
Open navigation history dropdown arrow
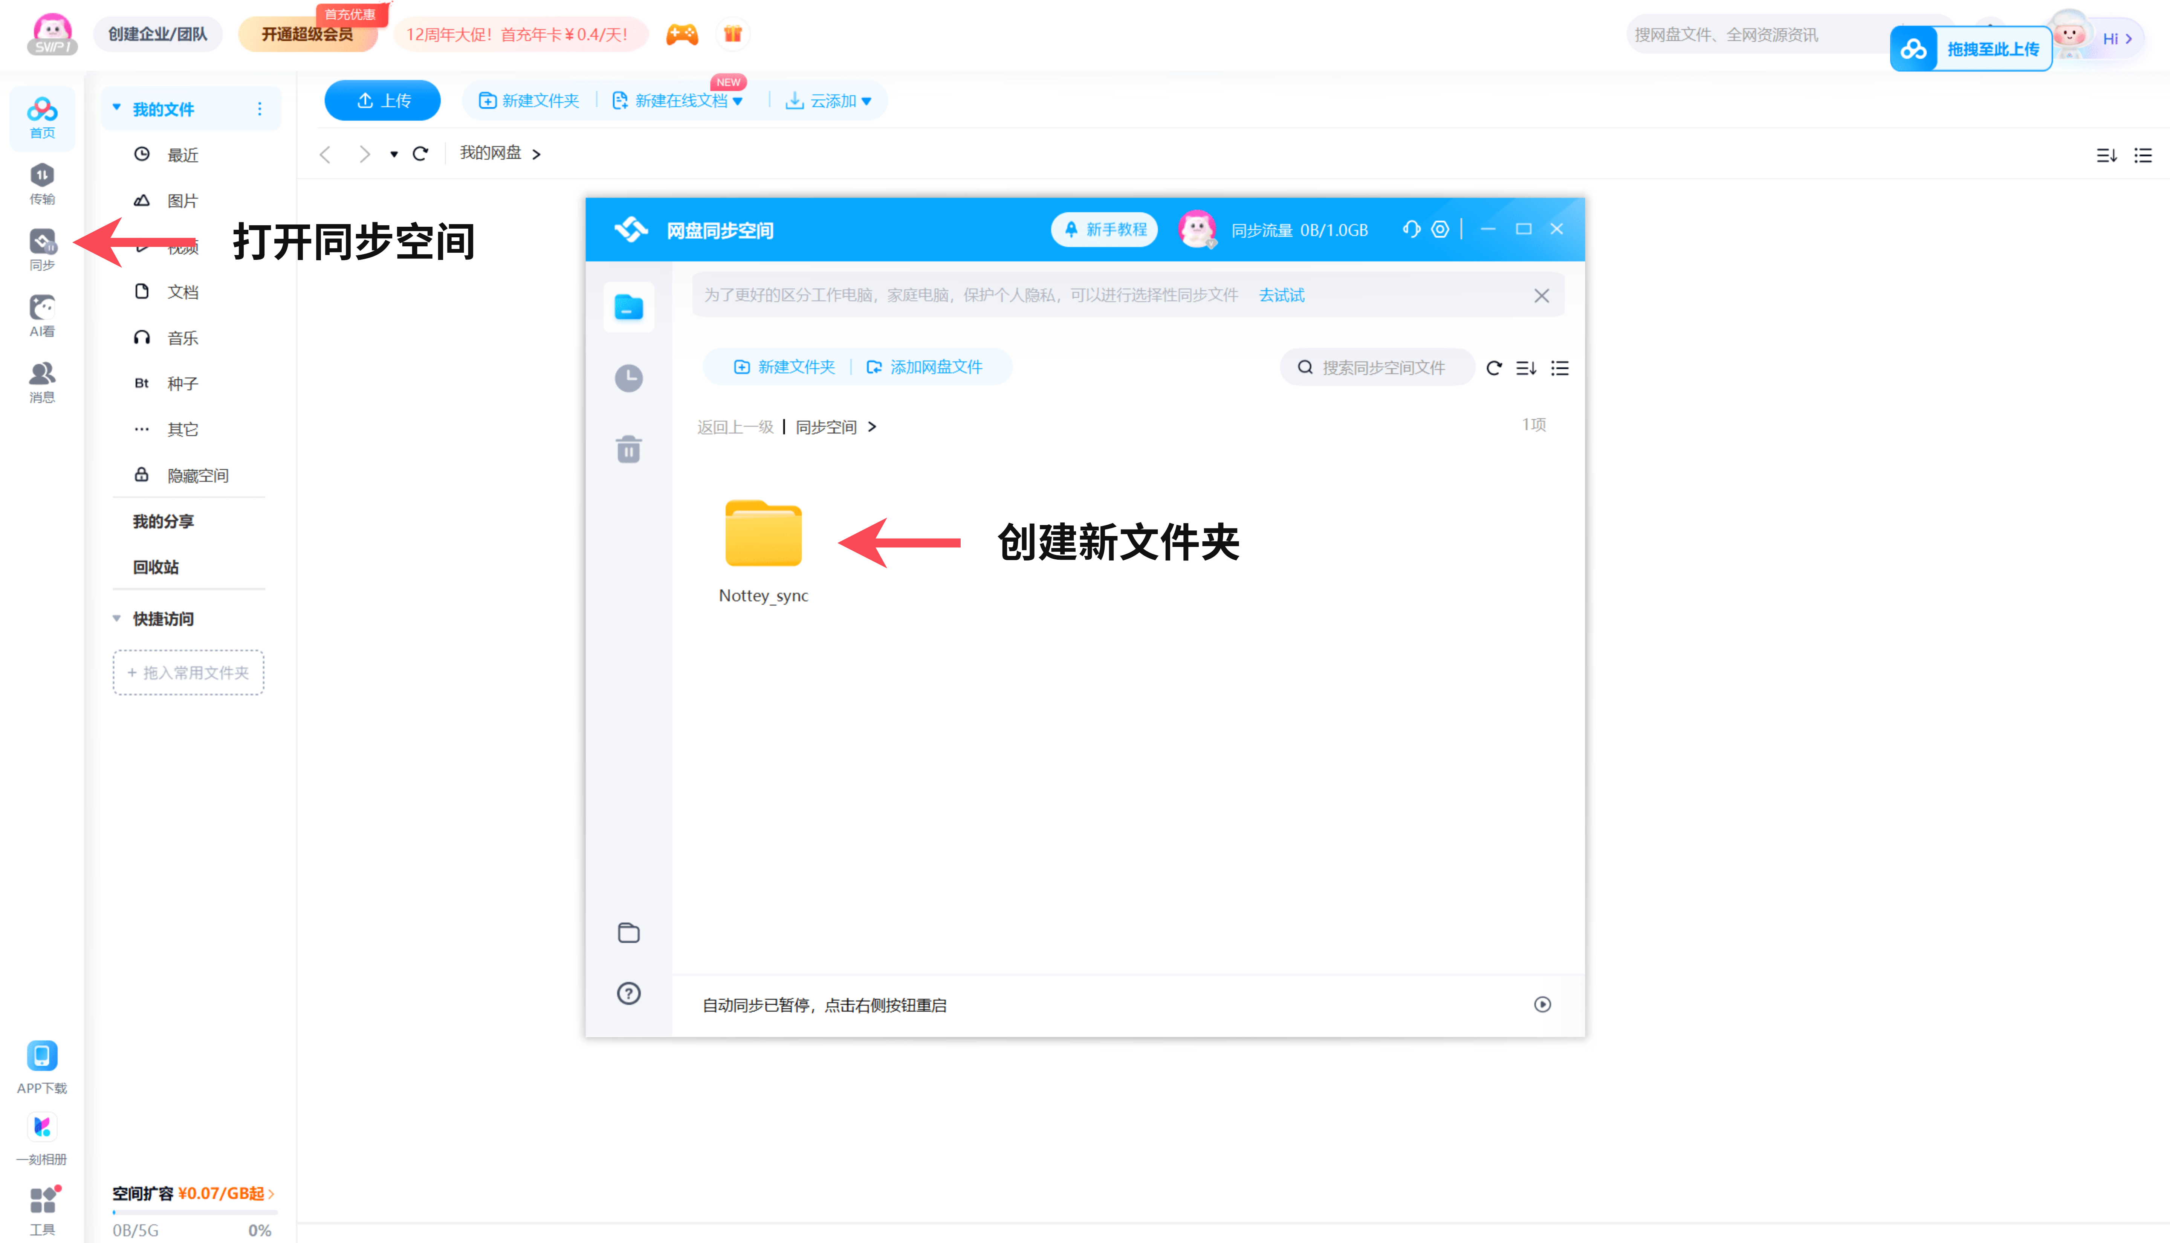(x=394, y=154)
